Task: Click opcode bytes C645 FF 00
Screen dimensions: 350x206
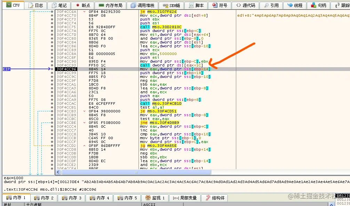Action: [101, 138]
